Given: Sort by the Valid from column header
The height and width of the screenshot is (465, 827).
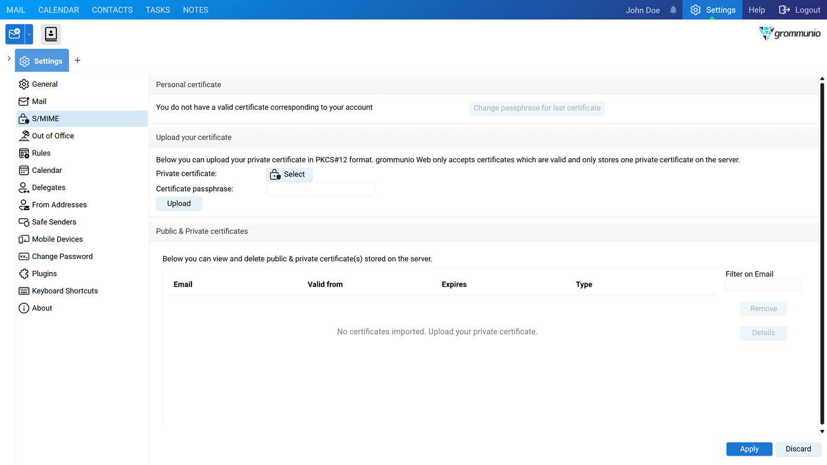Looking at the screenshot, I should point(325,284).
